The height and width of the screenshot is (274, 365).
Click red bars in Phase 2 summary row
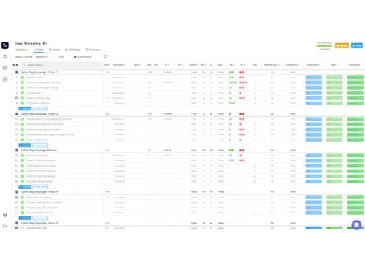[242, 114]
